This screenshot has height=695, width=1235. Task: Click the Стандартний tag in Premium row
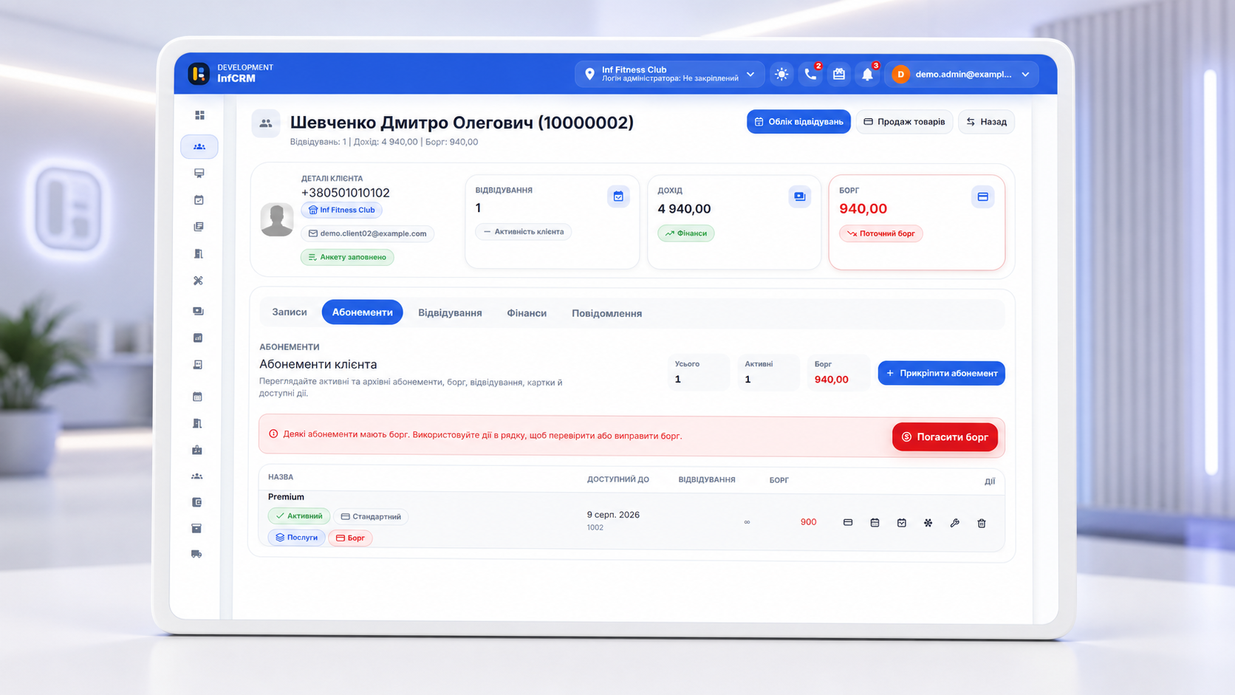pyautogui.click(x=371, y=516)
